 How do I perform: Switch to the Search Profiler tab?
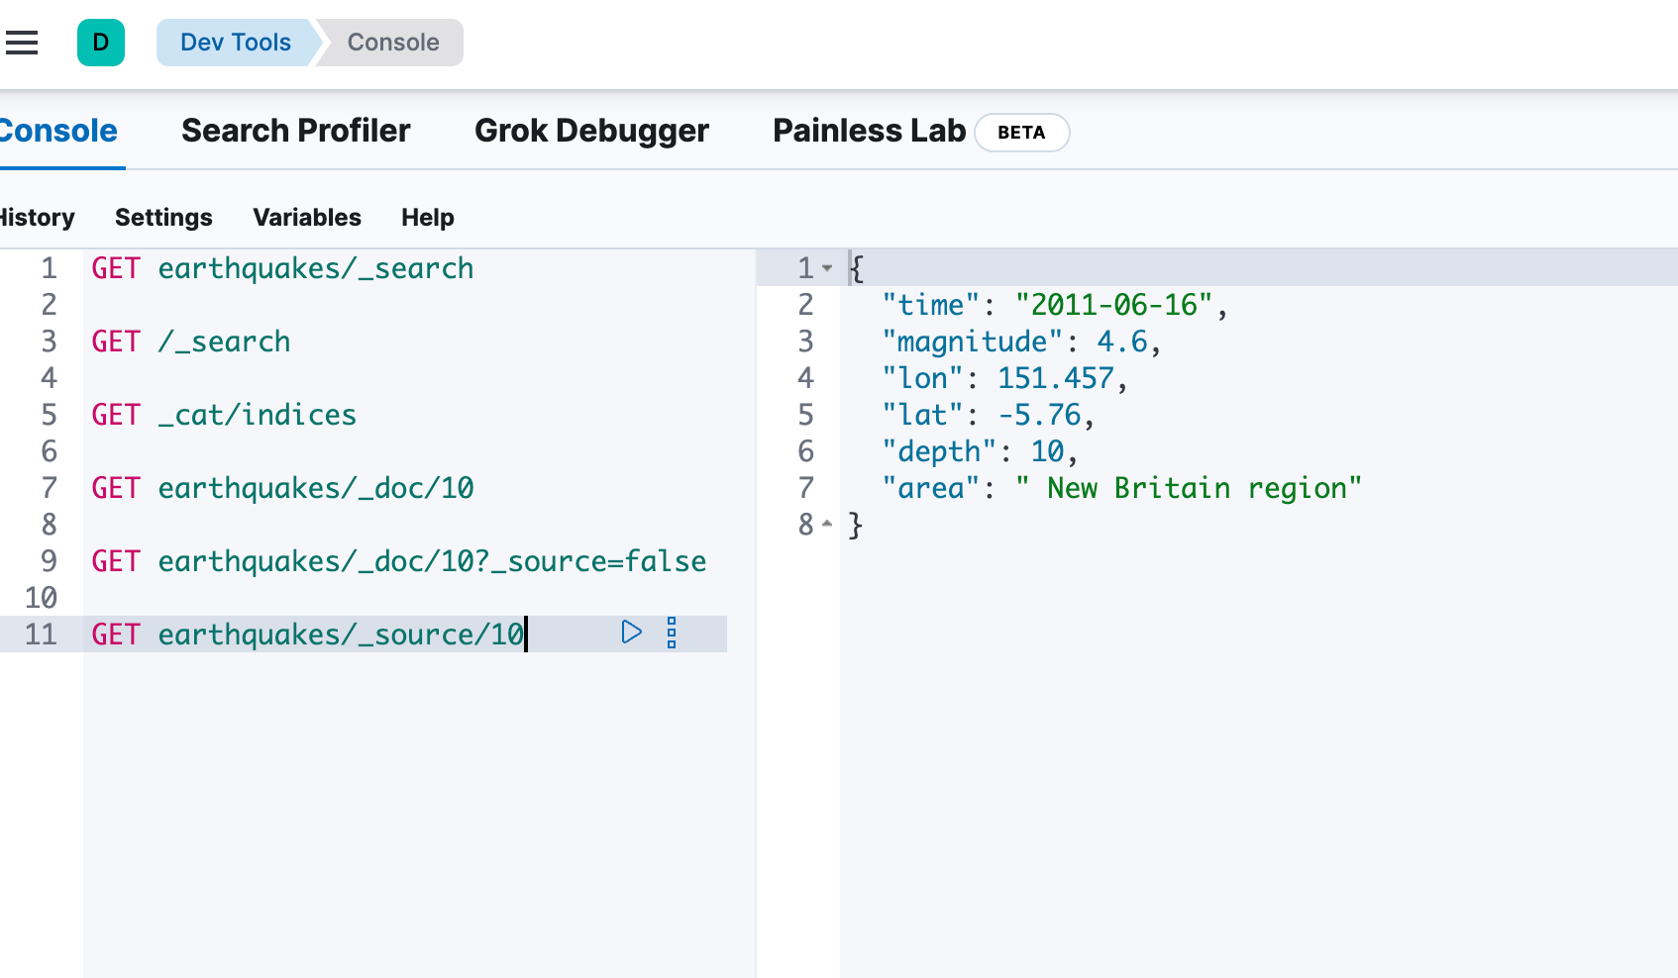295,131
